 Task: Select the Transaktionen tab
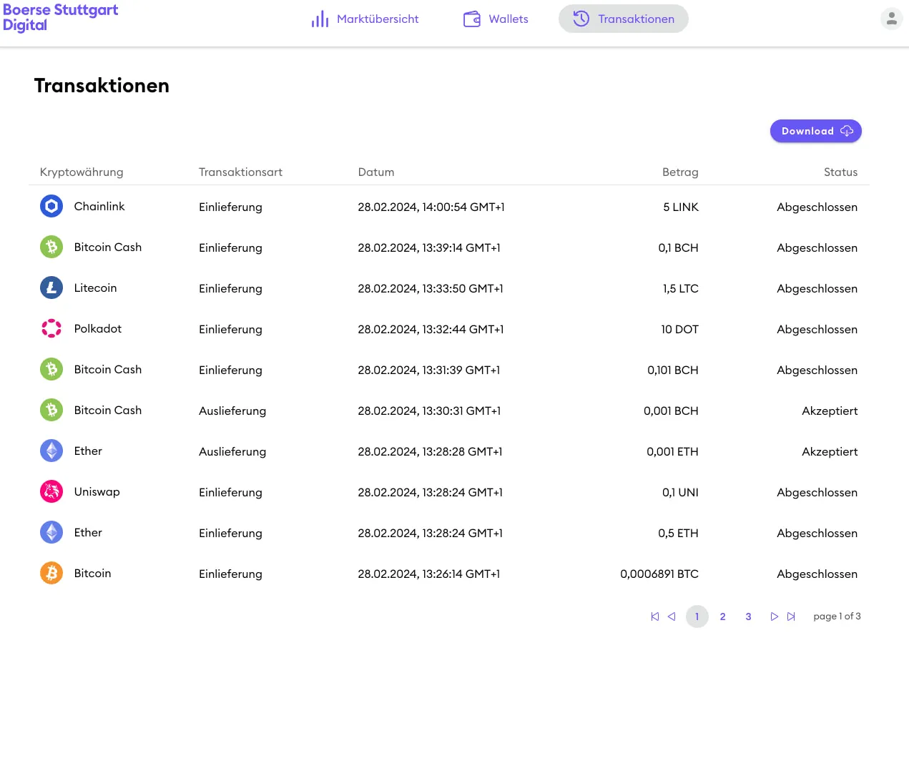tap(623, 19)
